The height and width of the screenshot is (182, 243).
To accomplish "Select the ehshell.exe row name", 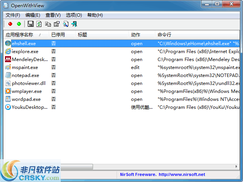I will 24,44.
